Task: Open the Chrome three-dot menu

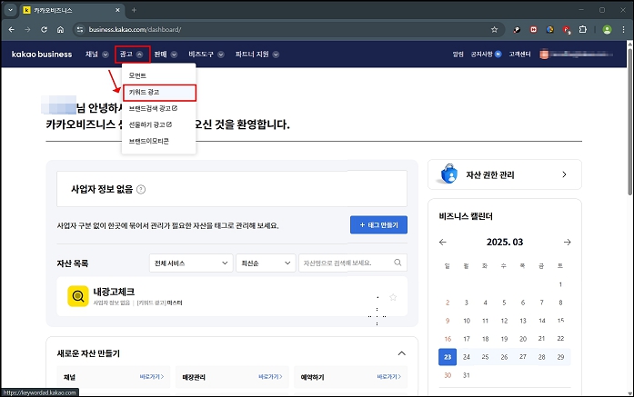Action: click(623, 29)
